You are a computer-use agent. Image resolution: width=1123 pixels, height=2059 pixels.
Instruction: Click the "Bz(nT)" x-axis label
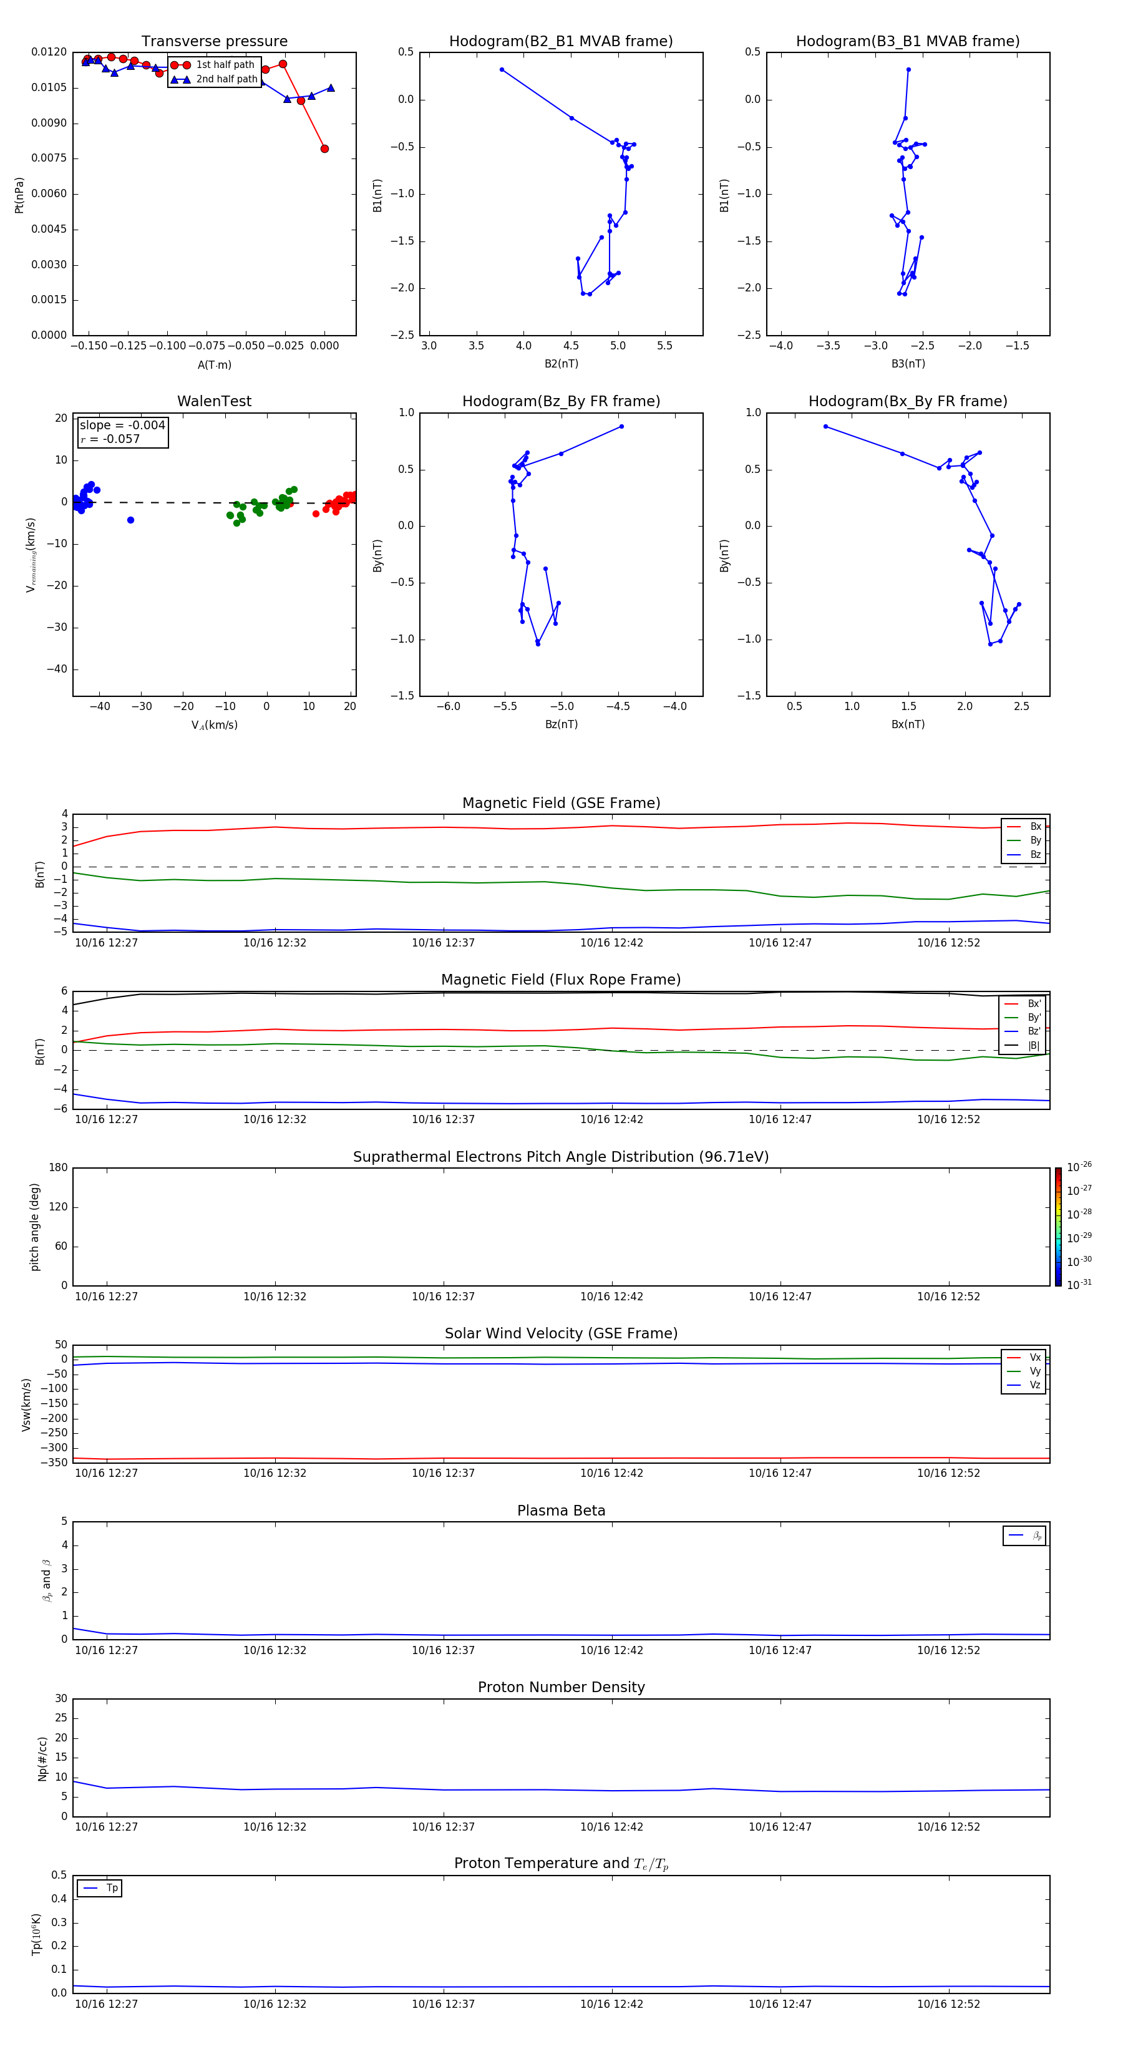[x=561, y=724]
